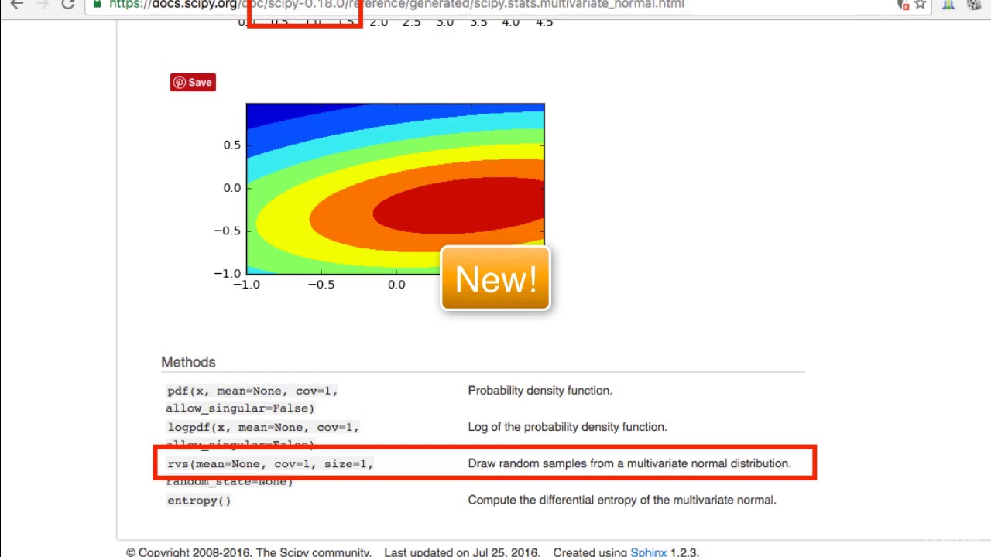Viewport: 991px width, 557px height.
Task: Click 'Compute the differential entropy' description
Action: pos(622,500)
